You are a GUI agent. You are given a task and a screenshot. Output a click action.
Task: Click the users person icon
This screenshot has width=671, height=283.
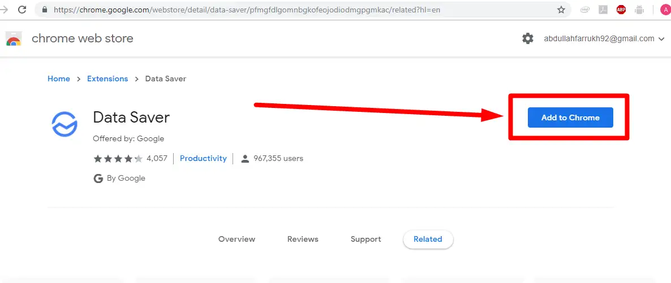point(245,159)
